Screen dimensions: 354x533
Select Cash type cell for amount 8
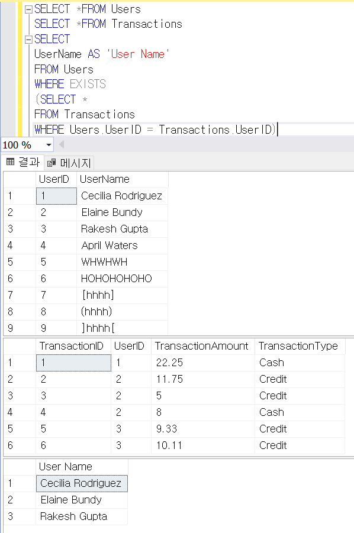click(300, 412)
